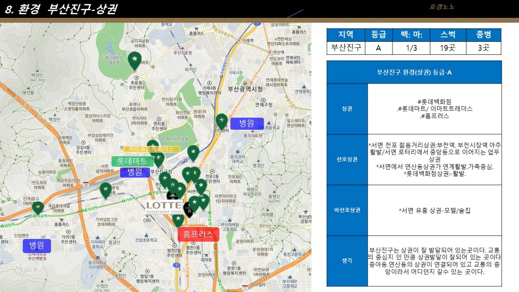Click the 선호상권 row label
Screen dimensions: 519x292
tap(347, 160)
